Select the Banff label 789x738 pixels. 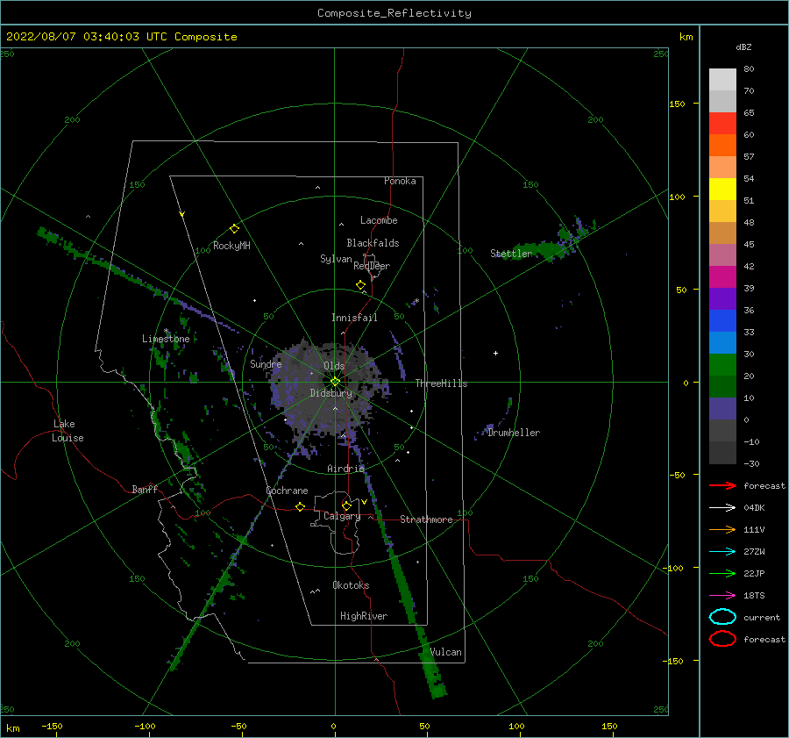click(x=145, y=489)
